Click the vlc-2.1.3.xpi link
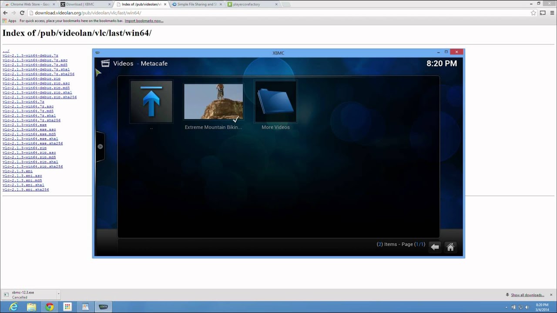 point(17,171)
